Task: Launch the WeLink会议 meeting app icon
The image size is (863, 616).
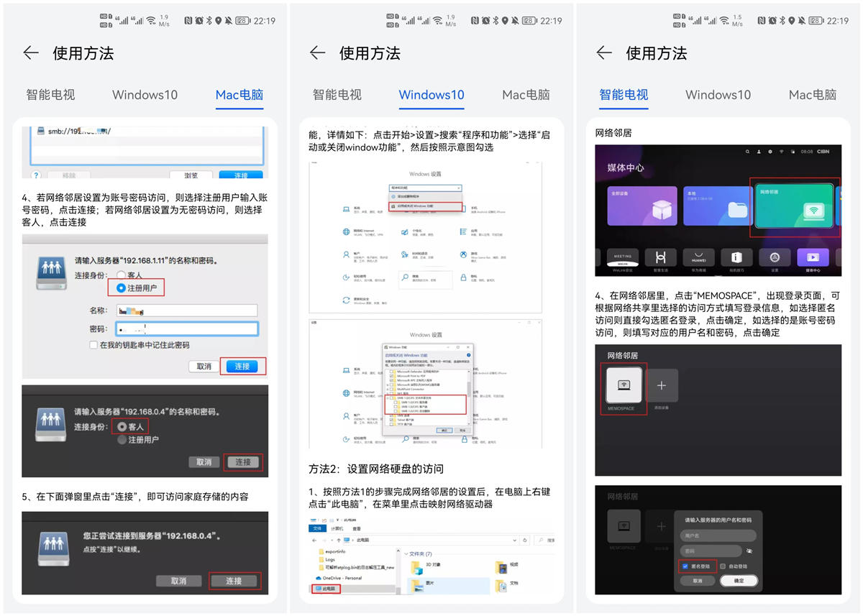Action: 623,258
